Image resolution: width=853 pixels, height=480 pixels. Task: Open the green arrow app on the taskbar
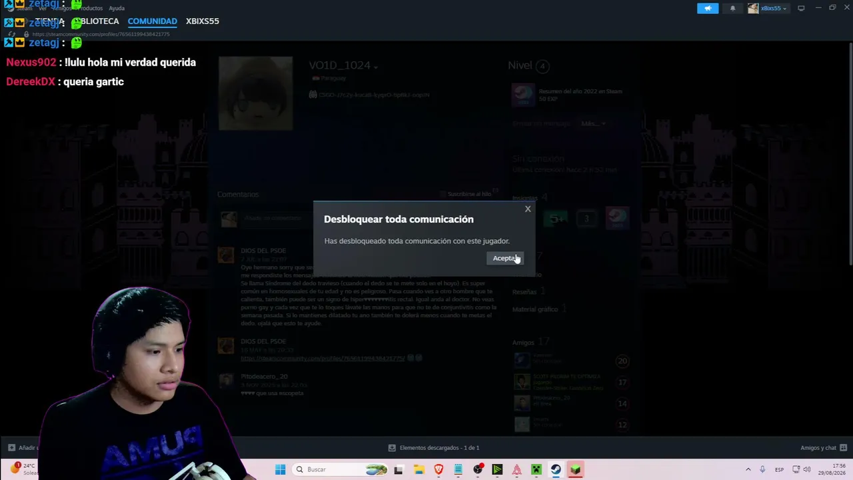click(x=497, y=469)
